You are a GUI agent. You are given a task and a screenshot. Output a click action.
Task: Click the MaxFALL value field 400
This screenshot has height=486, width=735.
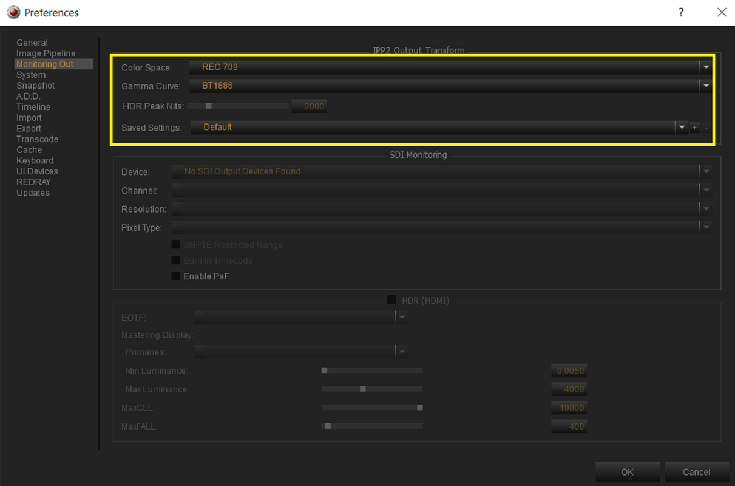point(569,426)
